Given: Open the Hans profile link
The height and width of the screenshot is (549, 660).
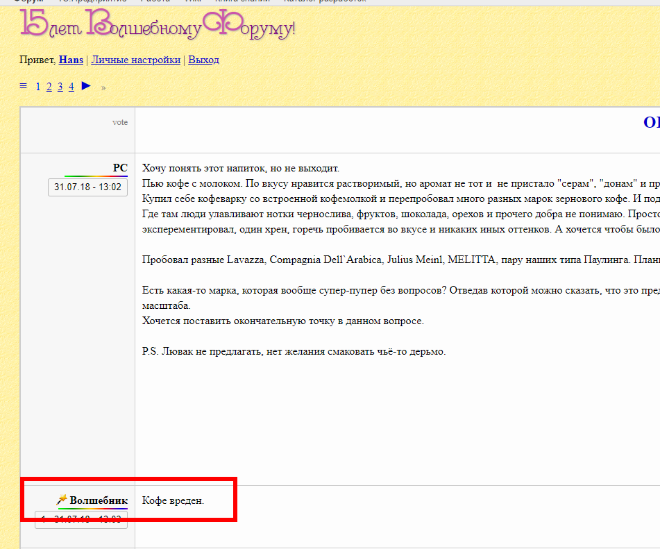Looking at the screenshot, I should (x=71, y=60).
